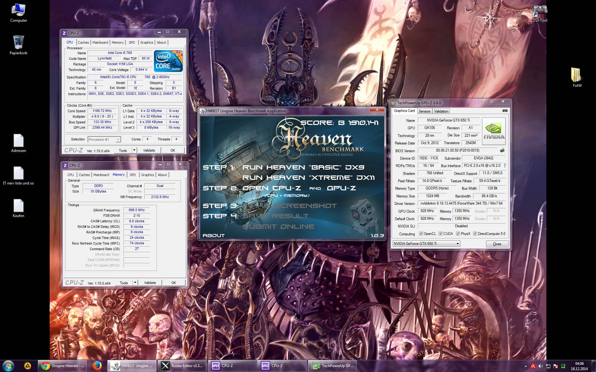Open the volume speaker tray icon
This screenshot has height=372, width=596.
point(540,366)
